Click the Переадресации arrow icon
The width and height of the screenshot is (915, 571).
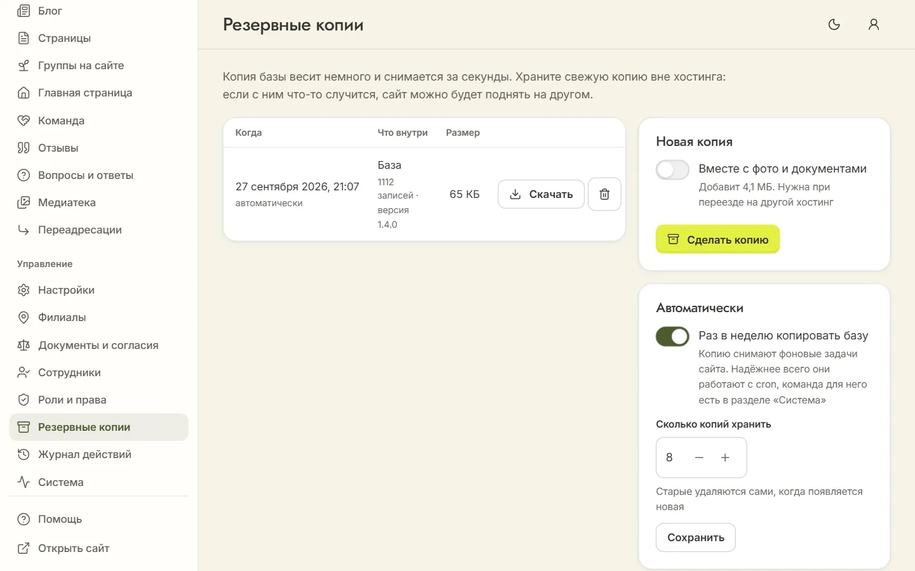[24, 230]
